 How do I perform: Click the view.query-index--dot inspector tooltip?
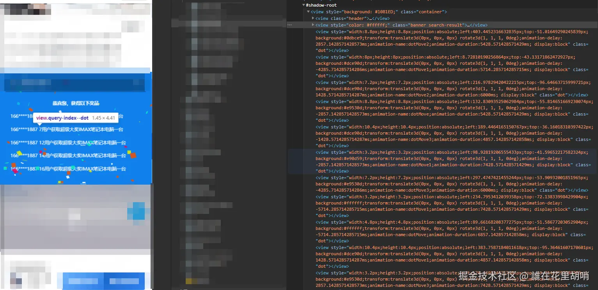76,117
